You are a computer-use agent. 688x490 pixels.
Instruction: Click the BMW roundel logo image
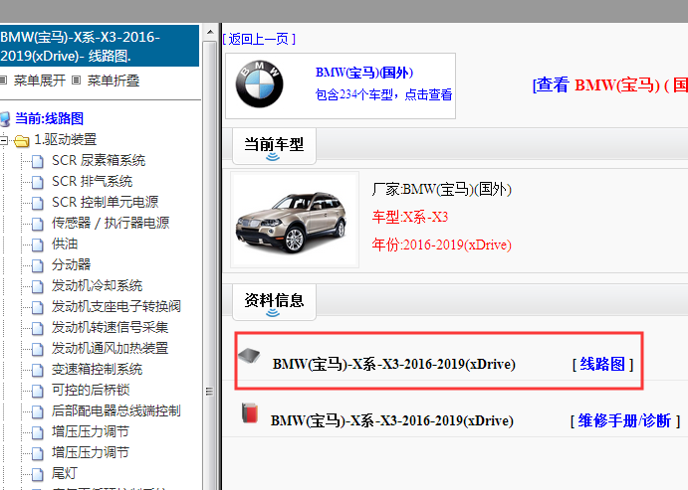pyautogui.click(x=259, y=84)
